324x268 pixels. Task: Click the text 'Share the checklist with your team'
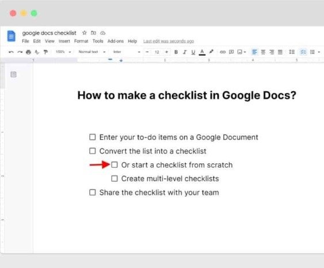click(x=159, y=193)
